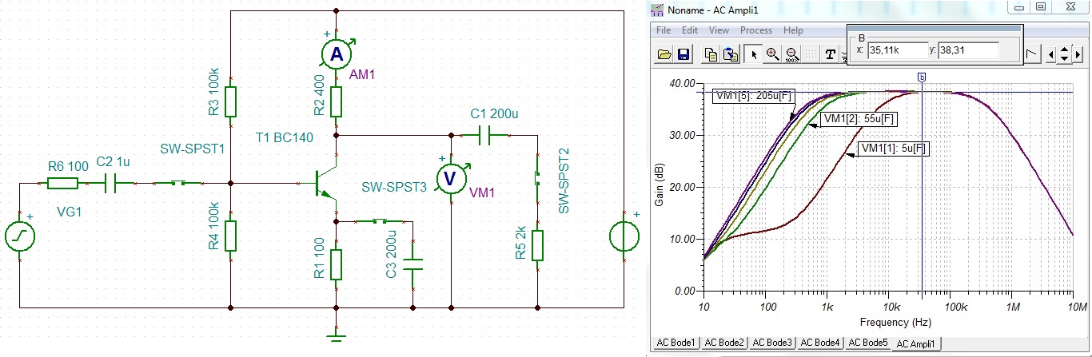Switch to the AC Bode4 tab
The image size is (1092, 357).
tap(820, 343)
